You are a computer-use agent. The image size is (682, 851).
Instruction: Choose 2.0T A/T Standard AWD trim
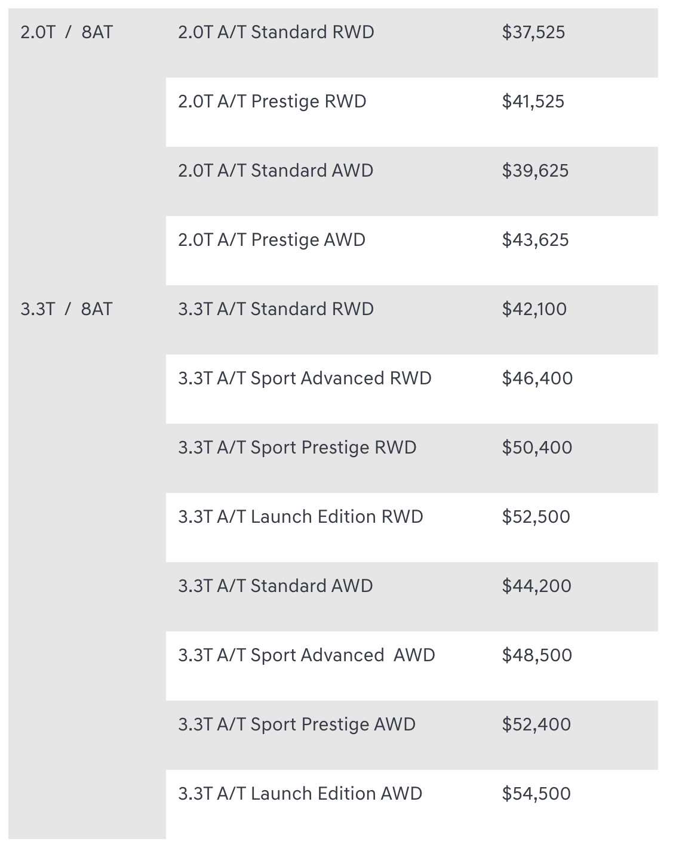pyautogui.click(x=276, y=171)
